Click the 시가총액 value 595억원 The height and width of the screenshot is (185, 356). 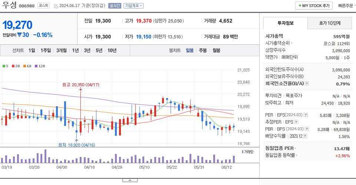(342, 37)
